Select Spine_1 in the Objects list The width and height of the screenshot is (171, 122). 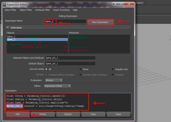point(11,36)
